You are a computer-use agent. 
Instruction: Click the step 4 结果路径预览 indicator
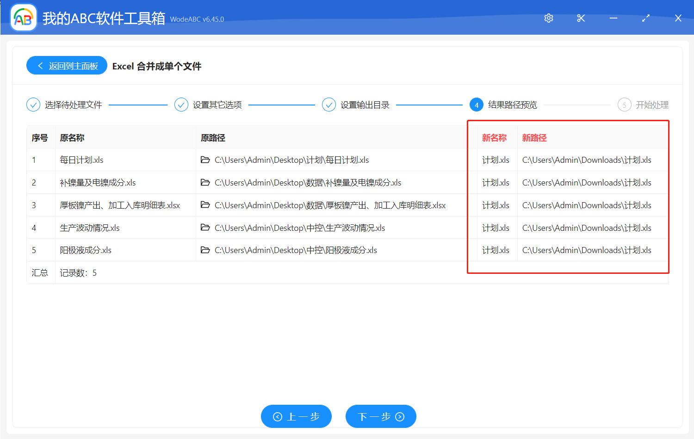pyautogui.click(x=477, y=105)
